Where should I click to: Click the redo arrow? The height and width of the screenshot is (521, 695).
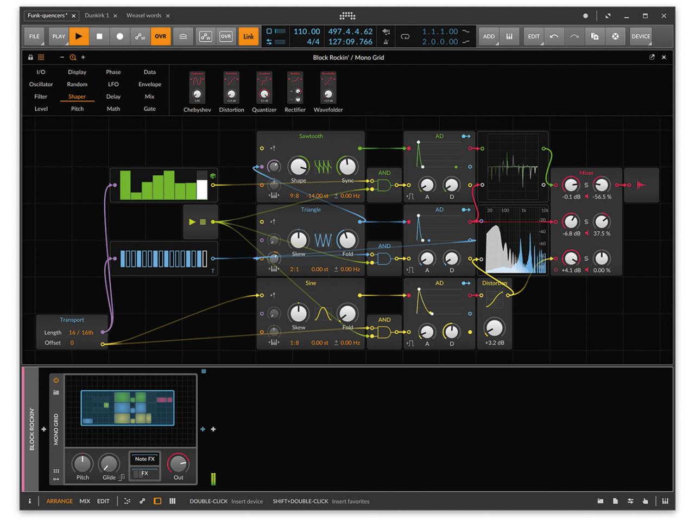[574, 36]
